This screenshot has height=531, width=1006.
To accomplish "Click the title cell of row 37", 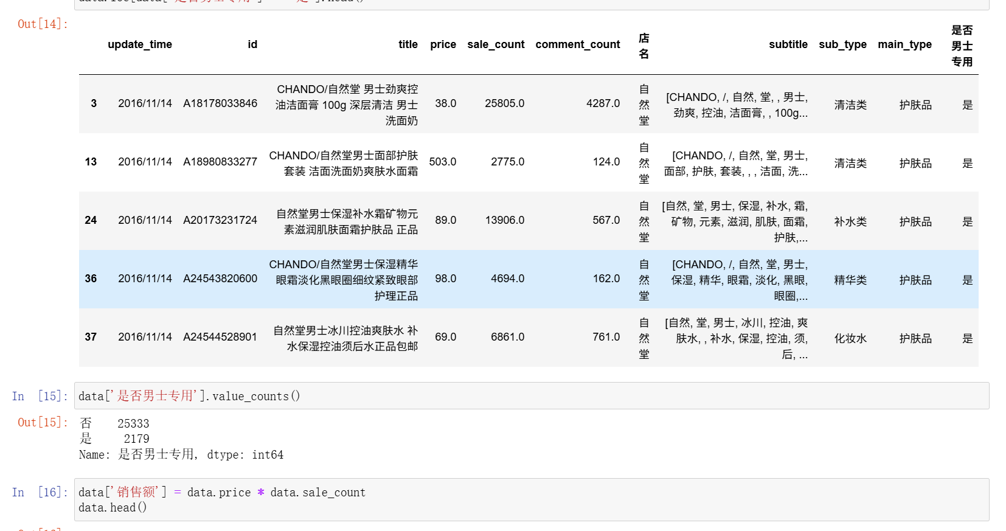I will tap(345, 338).
